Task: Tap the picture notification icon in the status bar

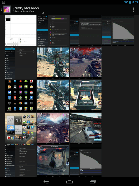Action: (4, 2)
